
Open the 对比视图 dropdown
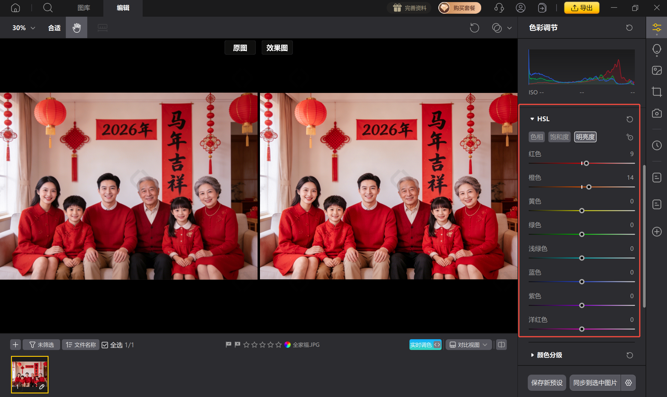(468, 345)
